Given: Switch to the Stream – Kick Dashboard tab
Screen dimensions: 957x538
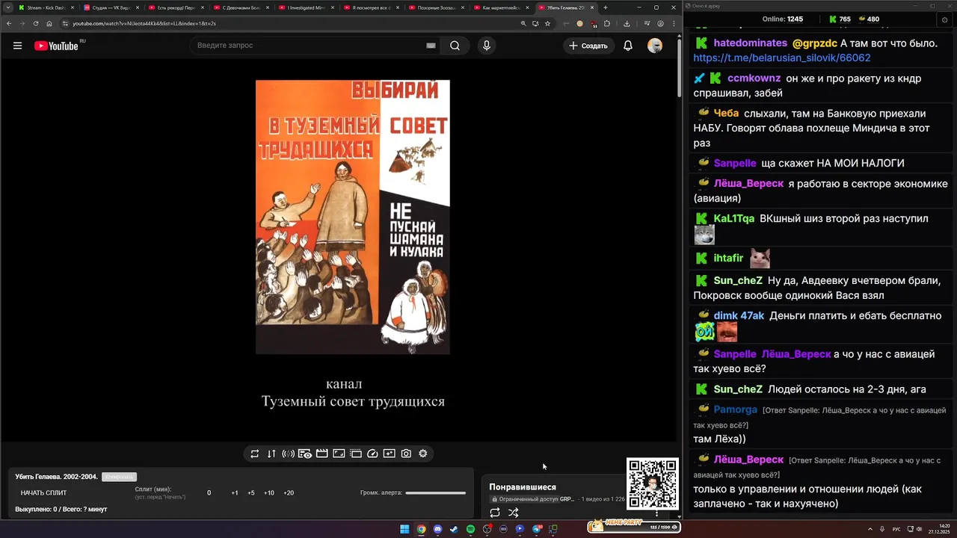Looking at the screenshot, I should 46,7.
